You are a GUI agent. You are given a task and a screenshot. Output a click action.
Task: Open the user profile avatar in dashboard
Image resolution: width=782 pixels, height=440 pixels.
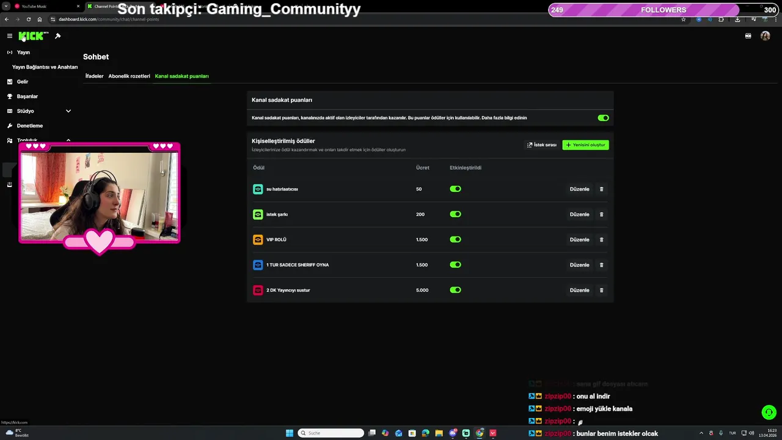765,36
